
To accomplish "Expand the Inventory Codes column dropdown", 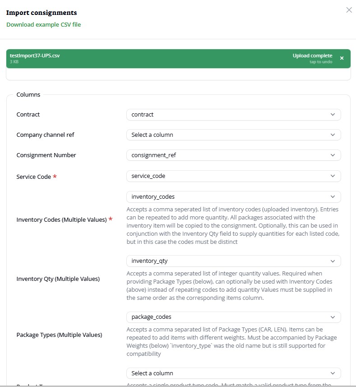I will (x=233, y=197).
